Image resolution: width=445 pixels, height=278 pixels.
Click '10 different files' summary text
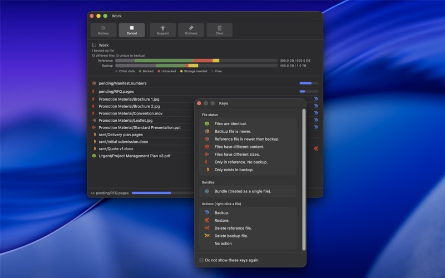(118, 56)
